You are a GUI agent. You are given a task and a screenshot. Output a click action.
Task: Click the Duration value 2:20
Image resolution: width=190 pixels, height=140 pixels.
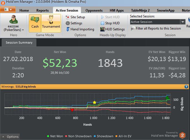point(18,75)
